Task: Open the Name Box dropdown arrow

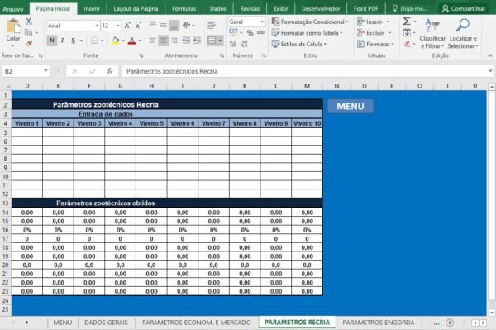Action: click(x=45, y=71)
